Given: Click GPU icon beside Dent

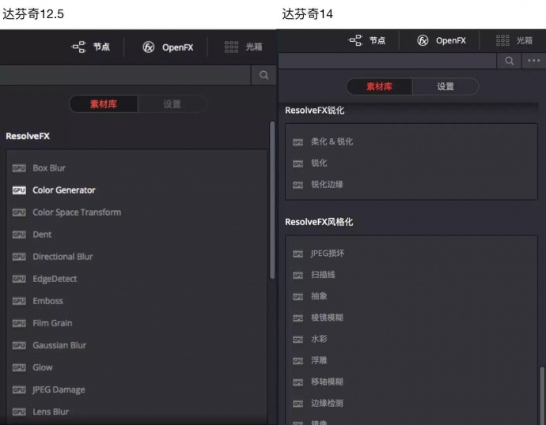Looking at the screenshot, I should click(19, 235).
